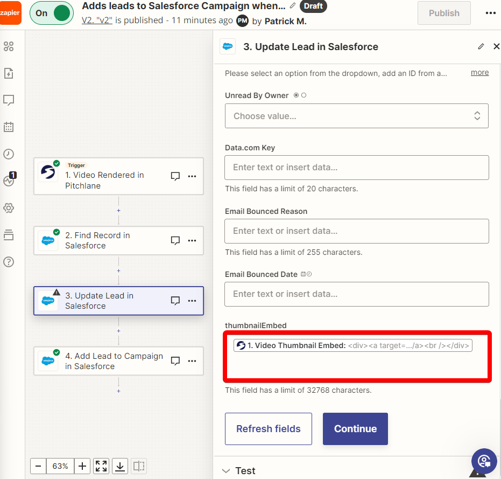Open the V2. "v2" version link
The height and width of the screenshot is (479, 501).
click(x=97, y=20)
